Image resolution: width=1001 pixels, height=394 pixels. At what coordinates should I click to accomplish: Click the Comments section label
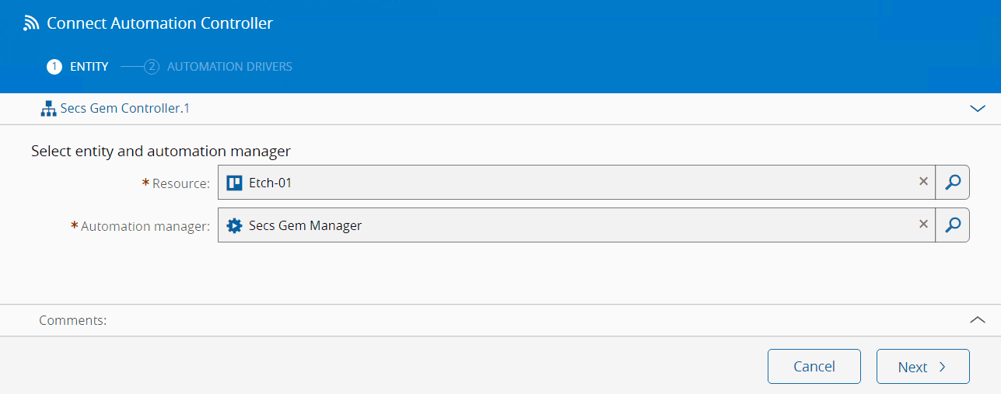pos(72,320)
